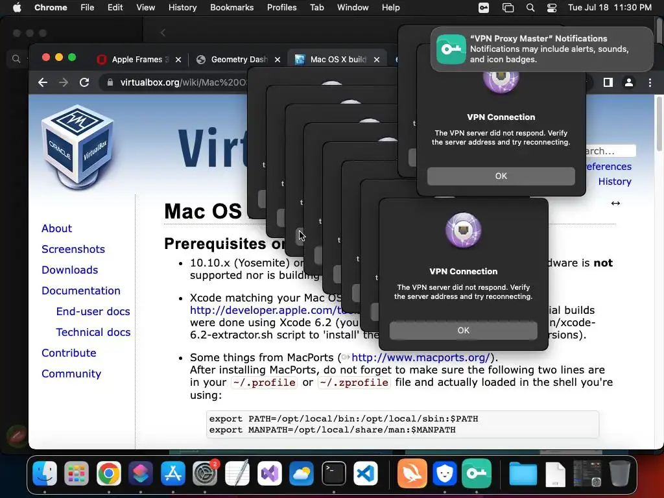The width and height of the screenshot is (664, 498).
Task: Click the VPN key menu bar icon
Action: click(x=484, y=8)
